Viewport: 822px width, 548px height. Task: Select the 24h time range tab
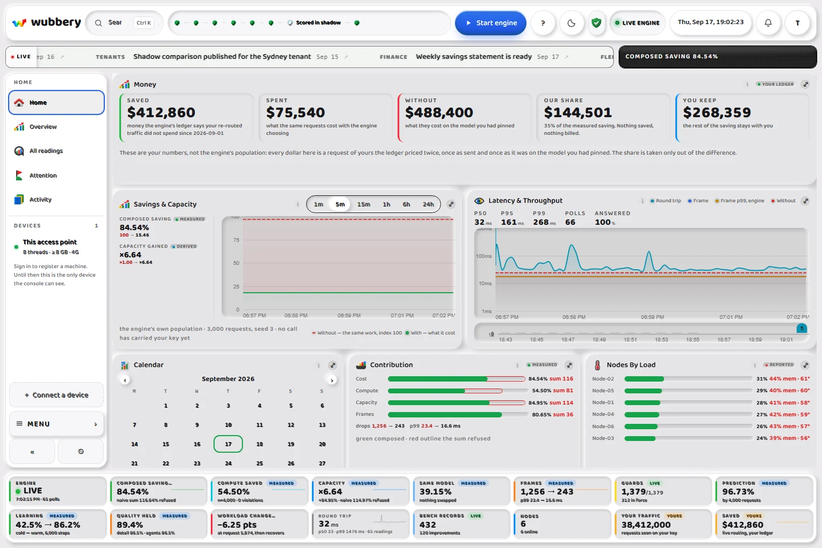(428, 204)
